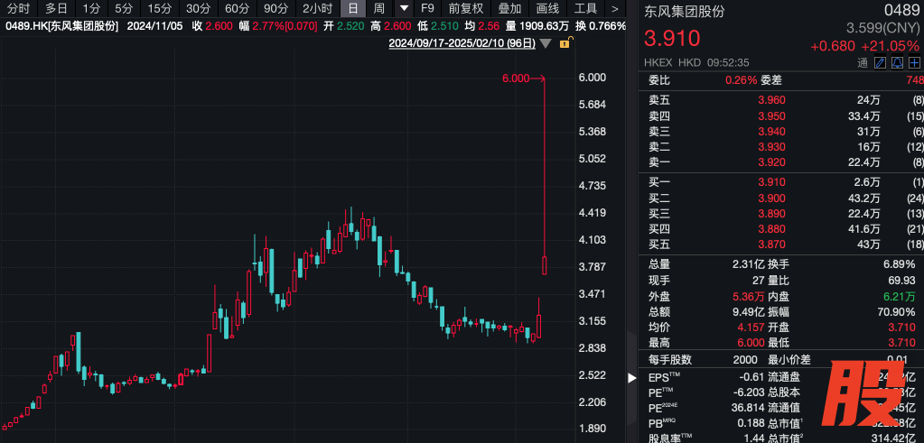Click 卖二 ask price 3.930
This screenshot has height=443, width=924.
click(771, 146)
